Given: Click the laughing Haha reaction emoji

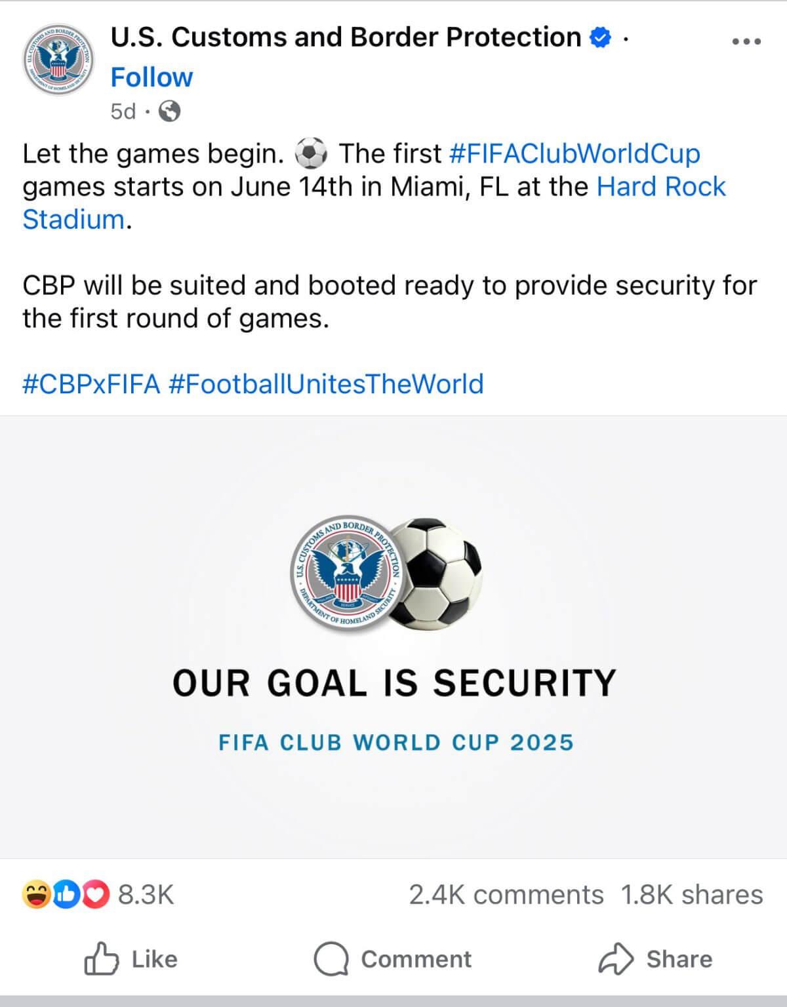Looking at the screenshot, I should (x=36, y=895).
